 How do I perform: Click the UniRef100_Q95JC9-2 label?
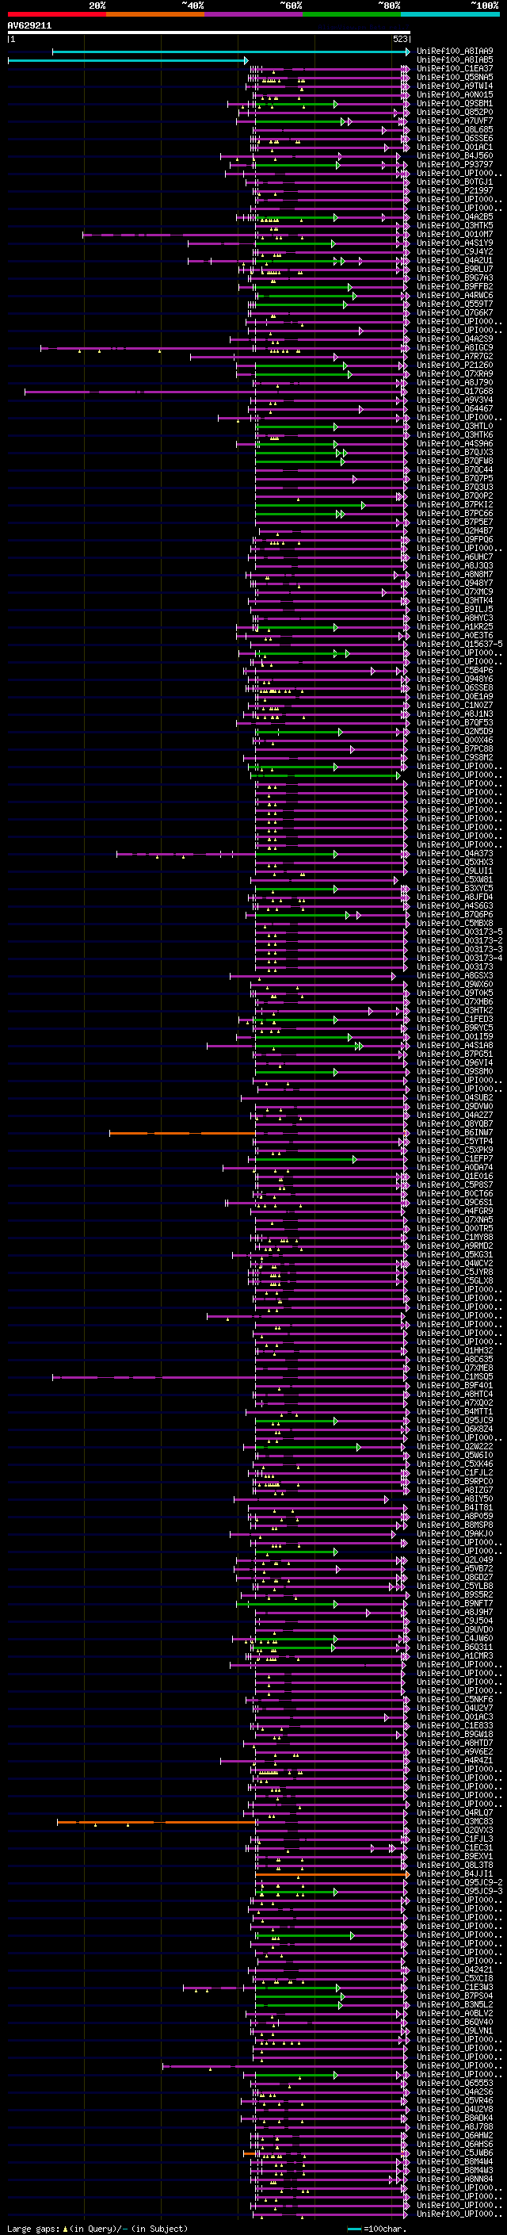pyautogui.click(x=459, y=1883)
